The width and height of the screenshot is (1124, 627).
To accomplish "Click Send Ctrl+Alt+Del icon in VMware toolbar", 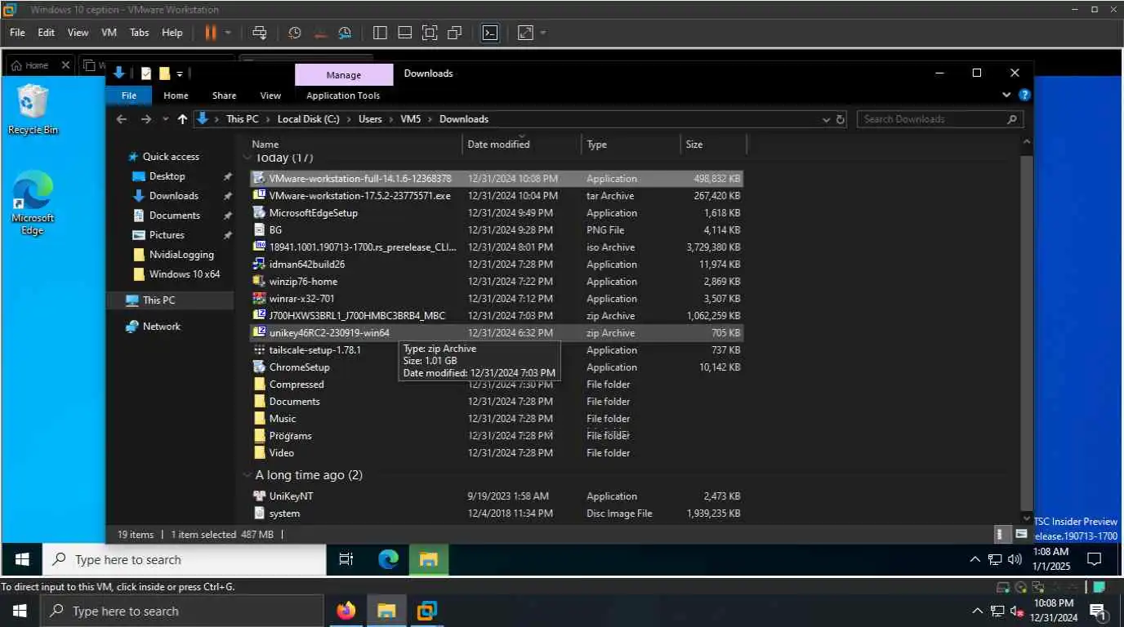I will pos(260,33).
